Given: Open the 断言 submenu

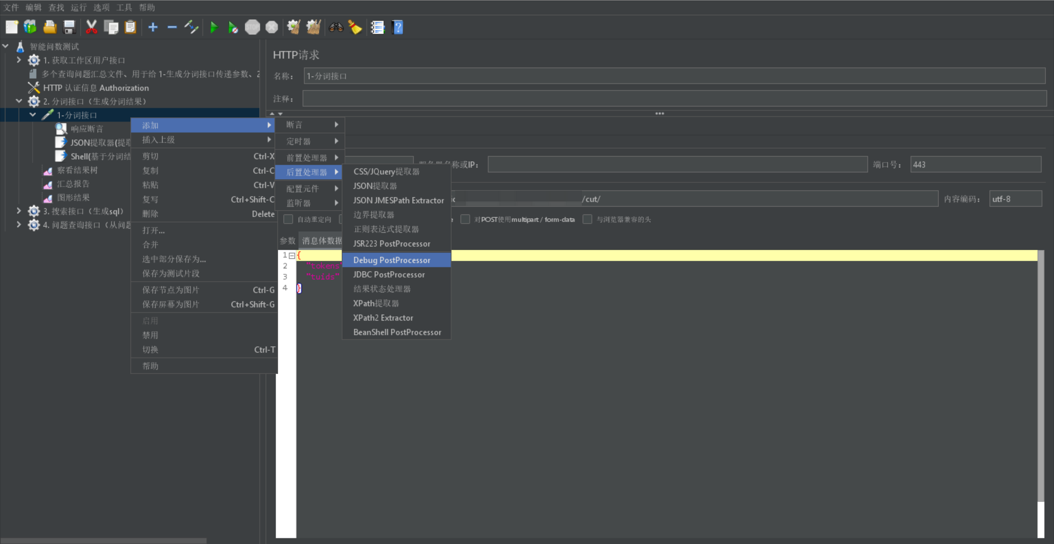Looking at the screenshot, I should [x=310, y=125].
